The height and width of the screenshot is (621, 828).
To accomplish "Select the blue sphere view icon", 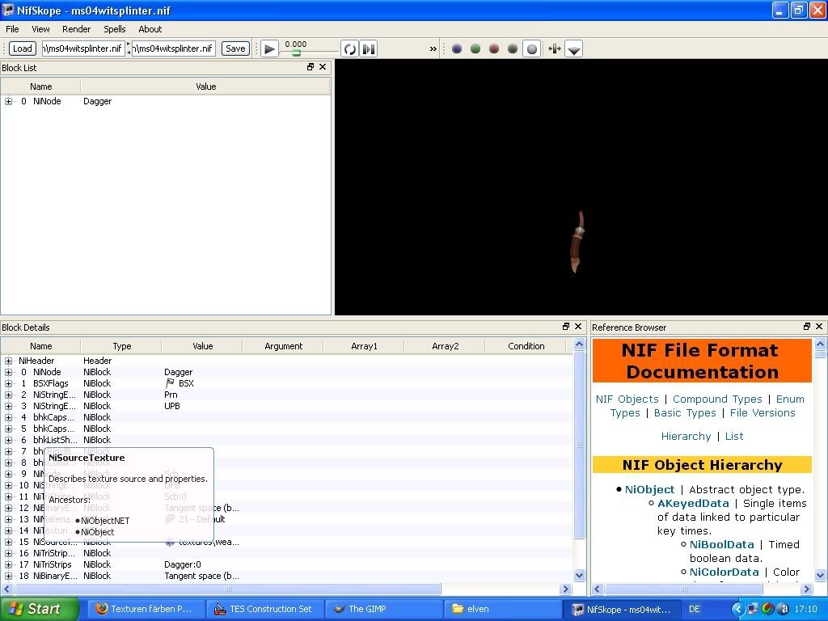I will click(x=457, y=49).
